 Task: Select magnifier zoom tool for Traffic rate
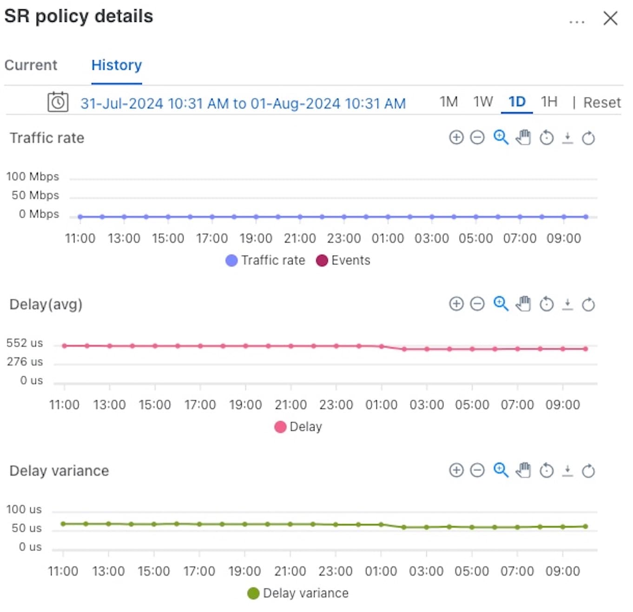(x=501, y=138)
